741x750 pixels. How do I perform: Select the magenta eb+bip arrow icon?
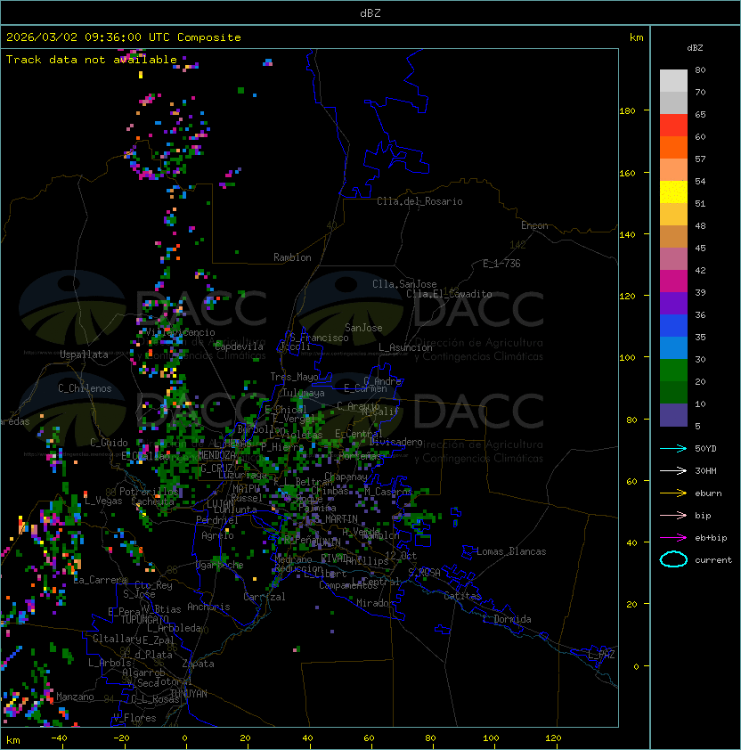click(673, 537)
